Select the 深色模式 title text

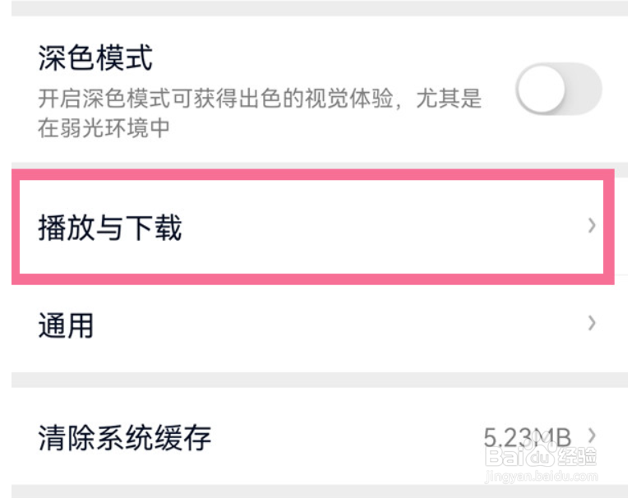pyautogui.click(x=95, y=58)
